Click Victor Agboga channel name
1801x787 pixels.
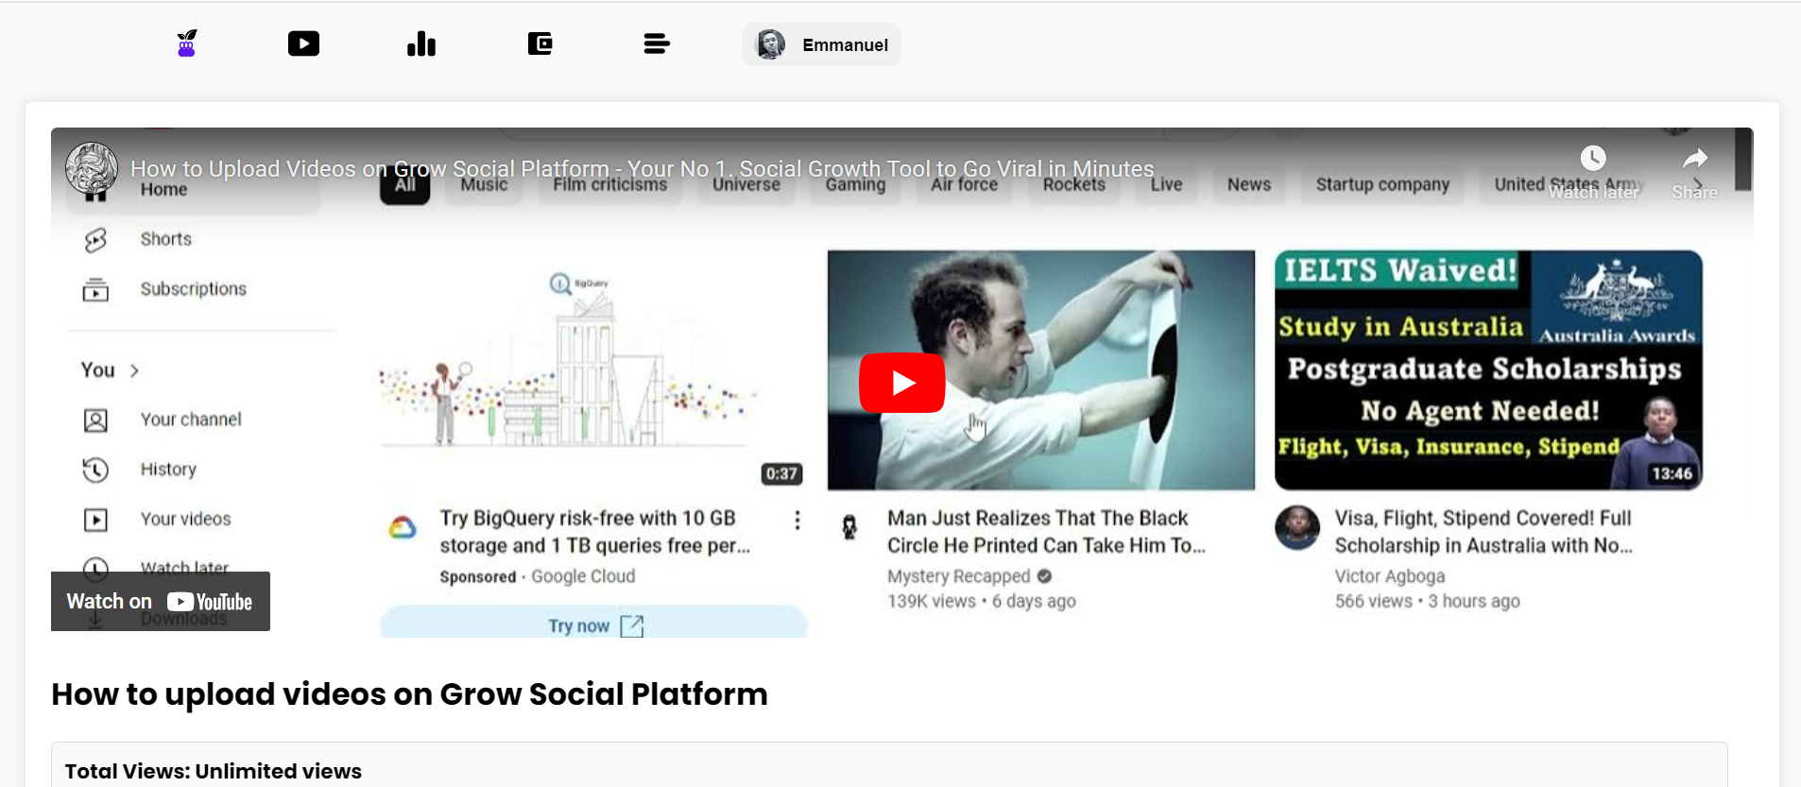pos(1390,576)
